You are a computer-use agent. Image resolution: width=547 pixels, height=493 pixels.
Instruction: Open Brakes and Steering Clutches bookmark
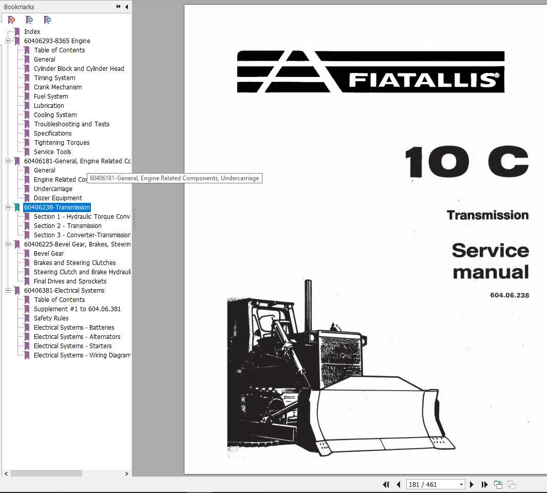pyautogui.click(x=74, y=263)
